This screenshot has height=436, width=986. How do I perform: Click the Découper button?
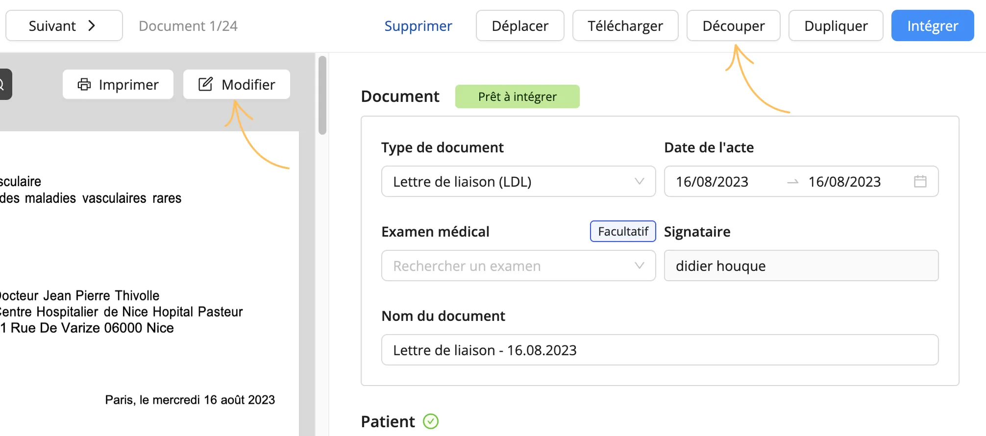click(733, 26)
